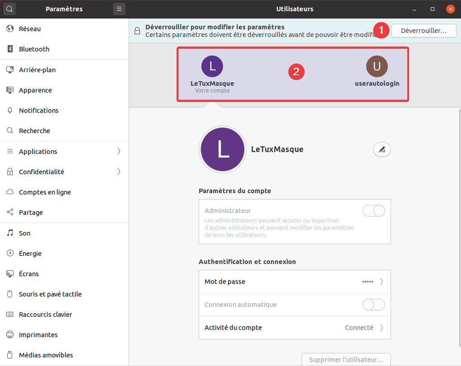Open the hamburger menu in Paramètres header
Image resolution: width=461 pixels, height=366 pixels.
119,9
